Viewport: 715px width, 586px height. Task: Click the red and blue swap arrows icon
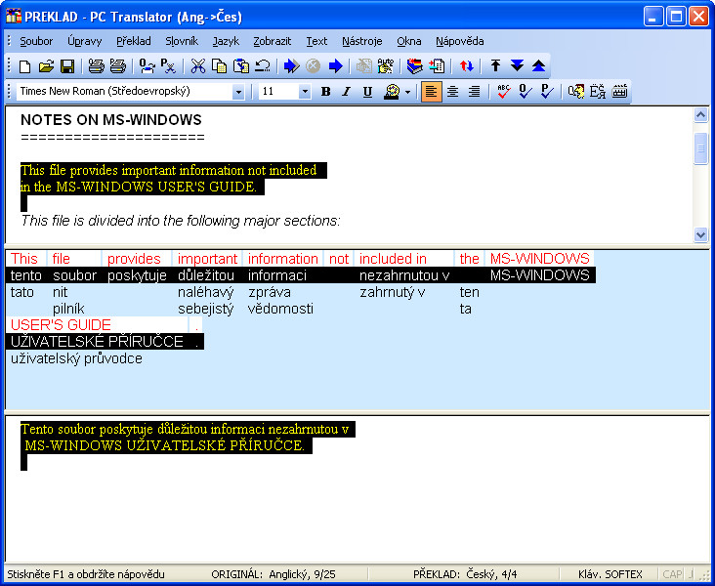tap(467, 66)
